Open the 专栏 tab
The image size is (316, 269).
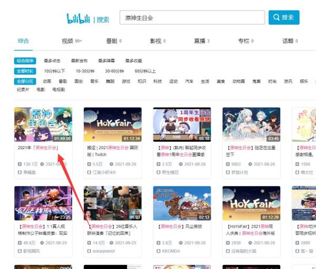pyautogui.click(x=243, y=40)
